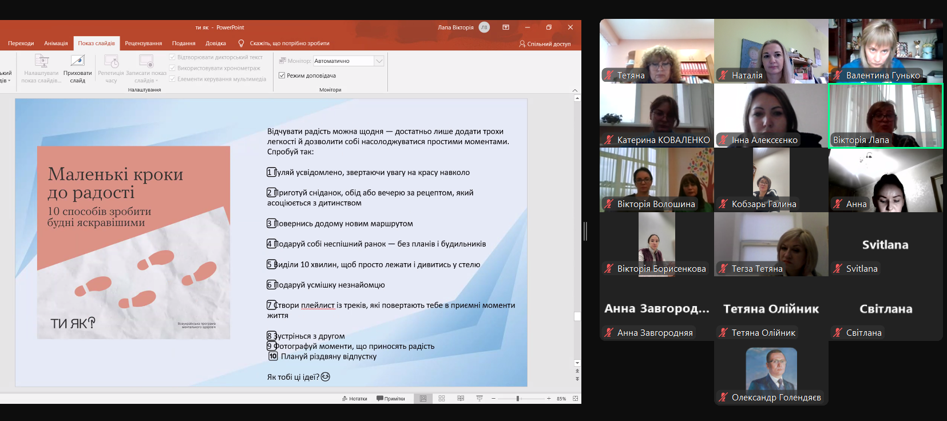
Task: Select the Показ слайдів tab
Action: tap(96, 43)
